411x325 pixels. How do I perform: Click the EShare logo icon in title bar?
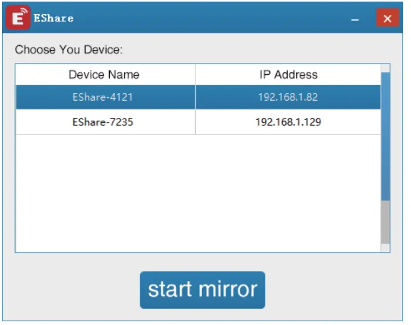(18, 17)
